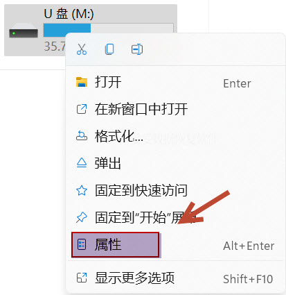Image resolution: width=286 pixels, height=295 pixels.
Task: Select the U 盘 (M:) drive icon
Action: tap(24, 33)
